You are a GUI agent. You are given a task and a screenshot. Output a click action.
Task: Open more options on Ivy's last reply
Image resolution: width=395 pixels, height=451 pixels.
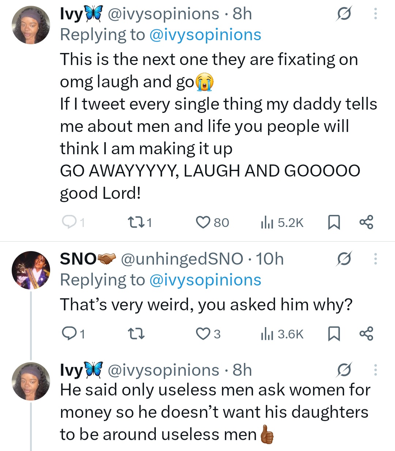pyautogui.click(x=375, y=370)
